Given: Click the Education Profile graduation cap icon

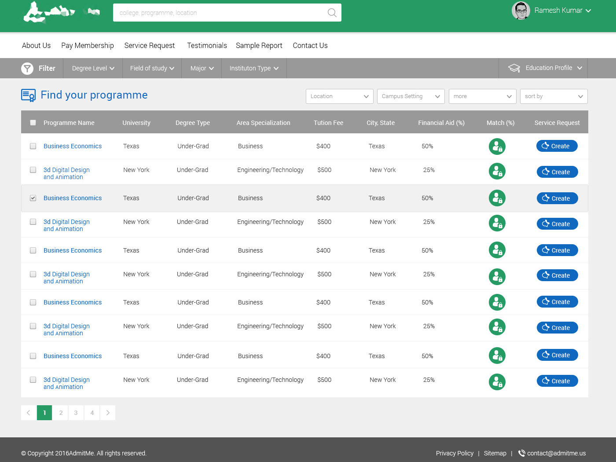Looking at the screenshot, I should tap(514, 68).
